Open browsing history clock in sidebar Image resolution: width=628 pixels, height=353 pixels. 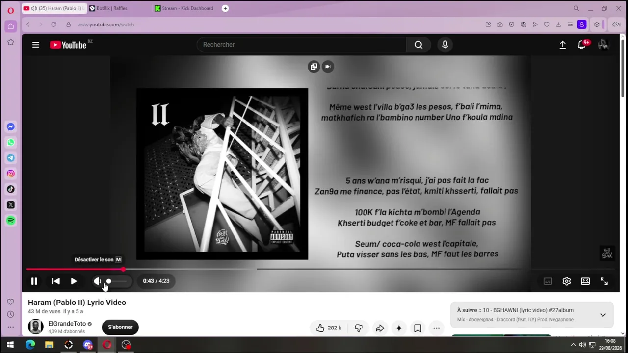pos(10,314)
